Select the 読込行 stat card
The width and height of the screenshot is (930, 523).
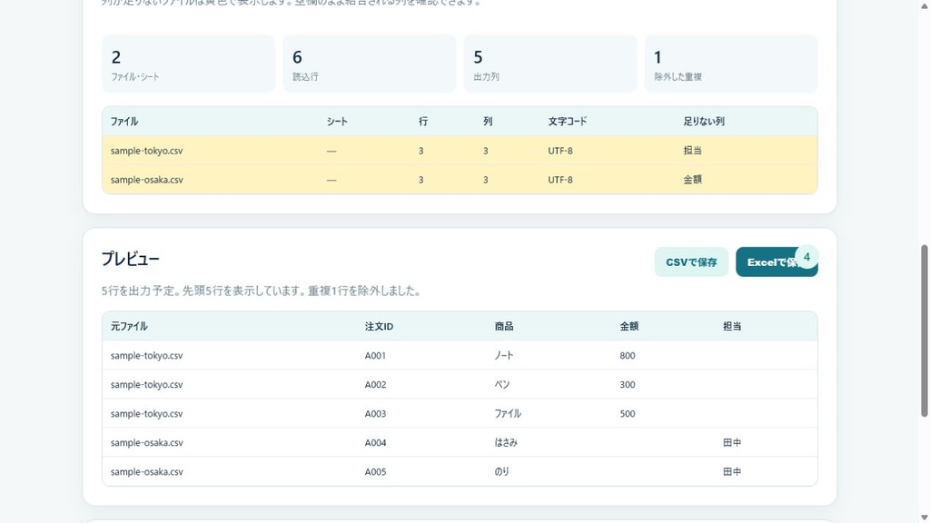(370, 64)
